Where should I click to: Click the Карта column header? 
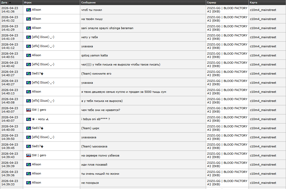tap(253, 3)
